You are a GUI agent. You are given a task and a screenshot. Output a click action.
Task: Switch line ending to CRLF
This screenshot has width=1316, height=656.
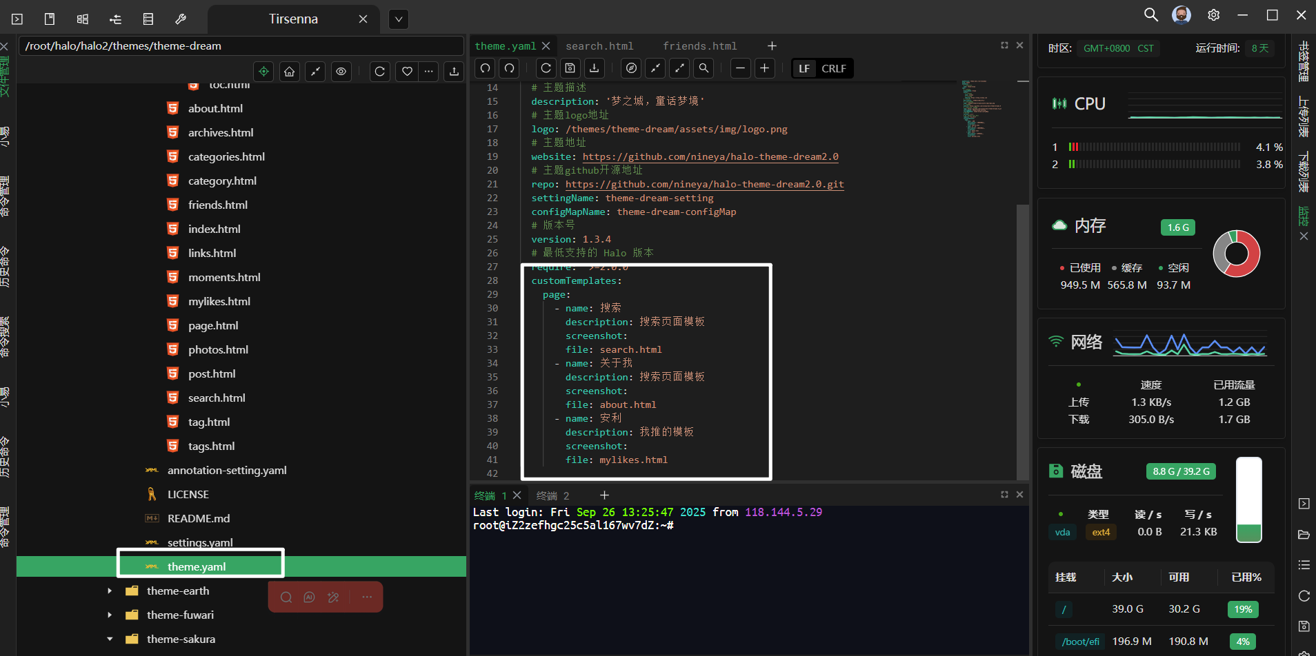[833, 69]
